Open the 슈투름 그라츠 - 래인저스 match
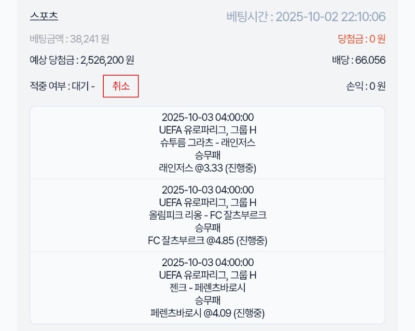Image resolution: width=415 pixels, height=331 pixels. [x=208, y=142]
